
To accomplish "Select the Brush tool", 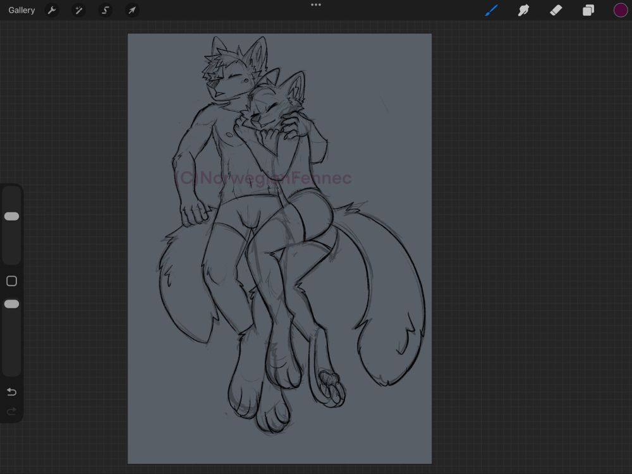I will tap(491, 10).
